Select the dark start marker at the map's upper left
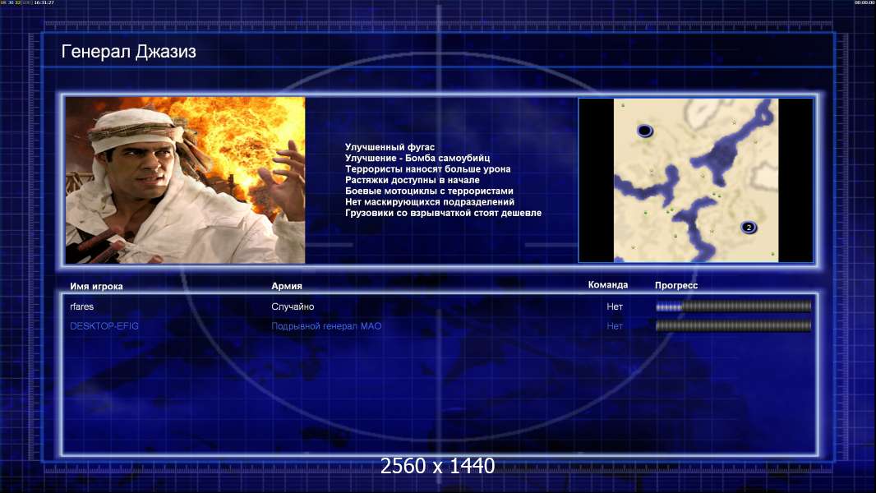Screen dimensions: 876x493 [x=645, y=131]
